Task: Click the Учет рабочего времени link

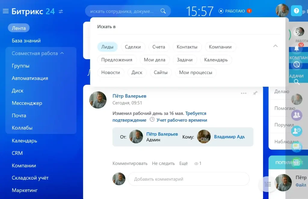Action: click(182, 120)
